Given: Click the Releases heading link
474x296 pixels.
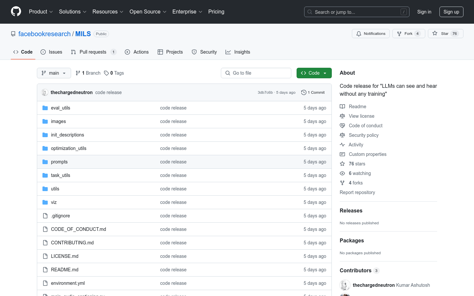Looking at the screenshot, I should 351,210.
